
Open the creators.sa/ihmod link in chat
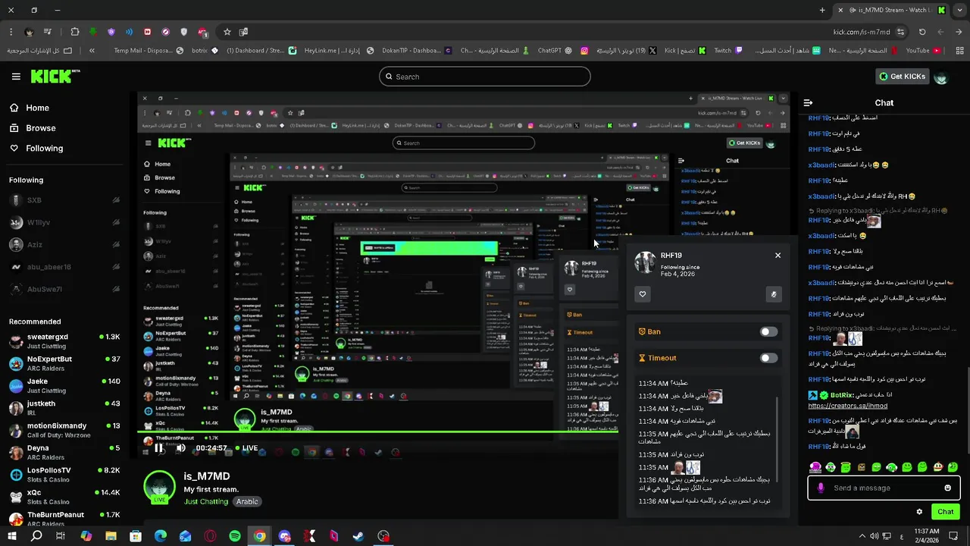(x=847, y=406)
